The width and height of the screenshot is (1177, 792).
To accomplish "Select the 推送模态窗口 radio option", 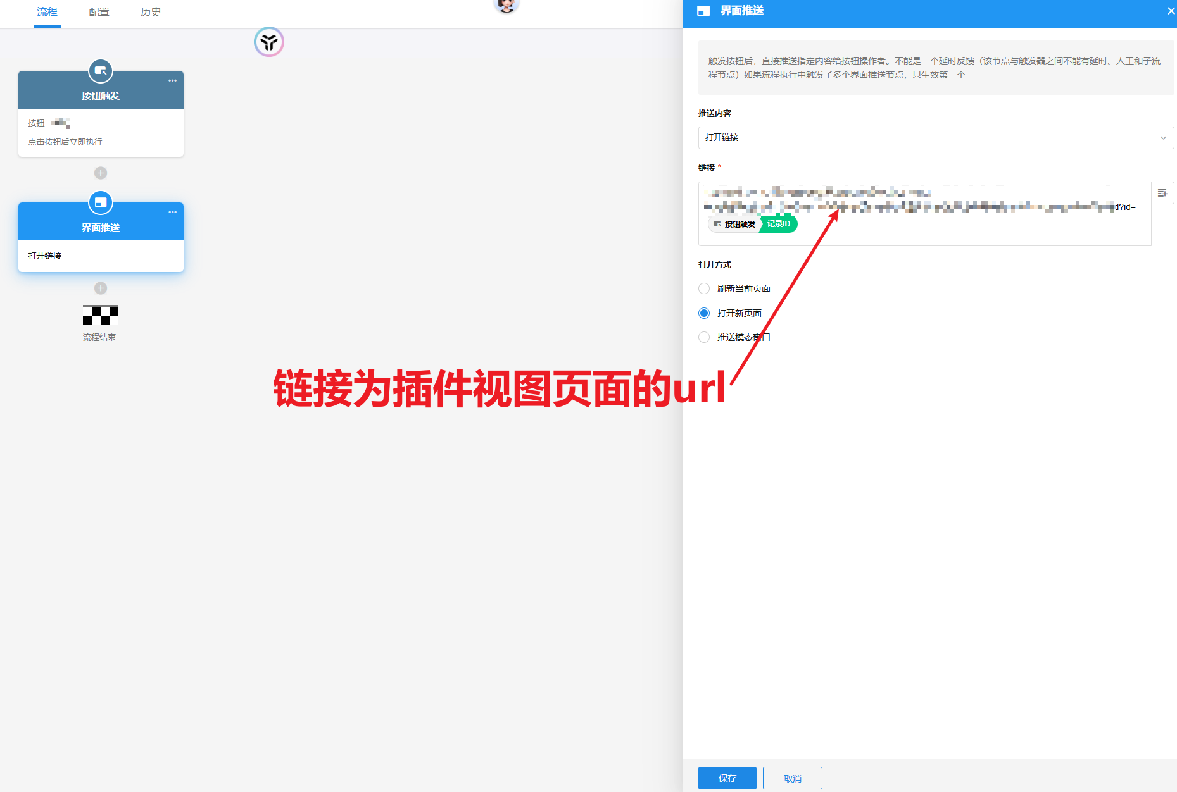I will 704,337.
